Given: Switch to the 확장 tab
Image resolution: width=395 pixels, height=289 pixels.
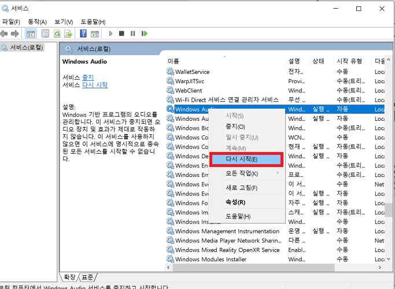Looking at the screenshot, I should pos(69,277).
